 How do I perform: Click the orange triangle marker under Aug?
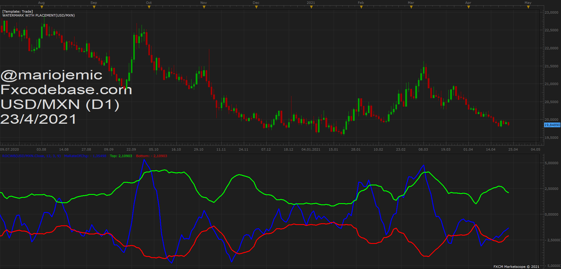[x=42, y=7]
